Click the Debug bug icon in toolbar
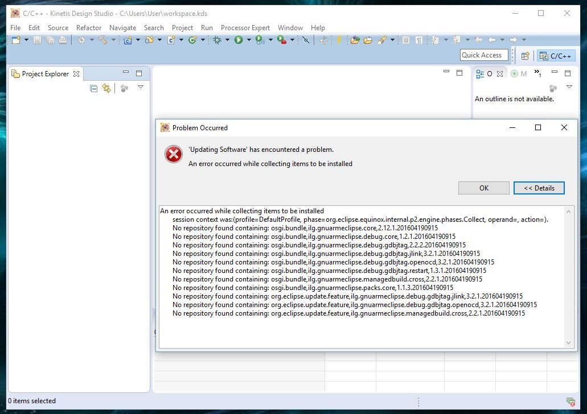 tap(217, 40)
